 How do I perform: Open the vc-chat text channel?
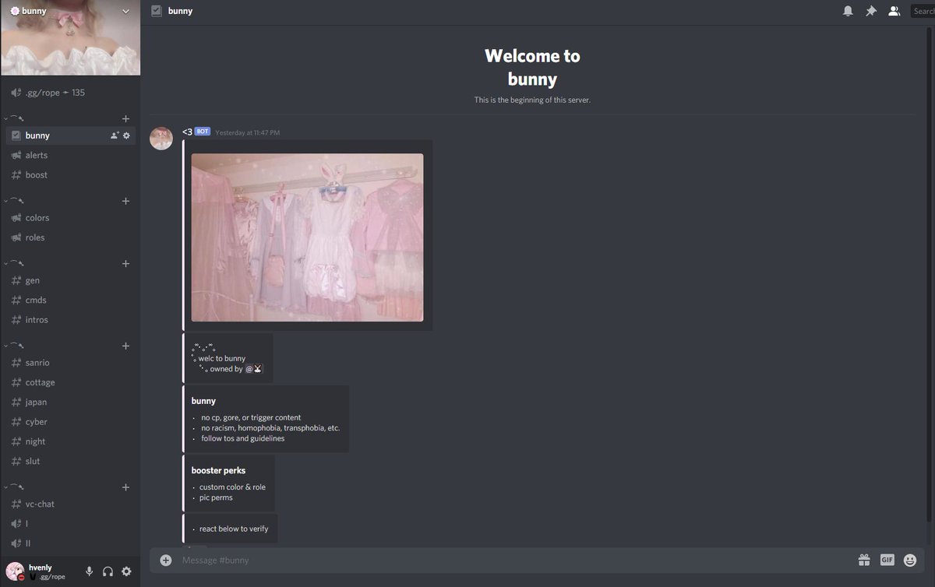coord(70,504)
